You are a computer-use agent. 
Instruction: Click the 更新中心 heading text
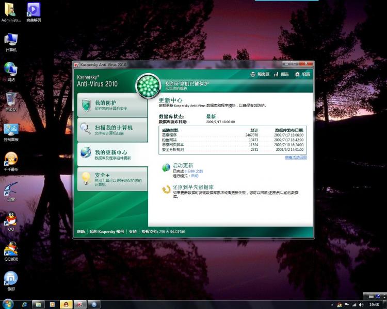click(170, 100)
